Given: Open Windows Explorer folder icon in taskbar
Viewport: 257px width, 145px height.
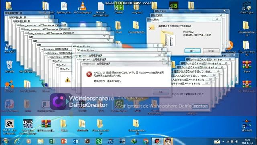Looking at the screenshot, I should (x=41, y=141).
